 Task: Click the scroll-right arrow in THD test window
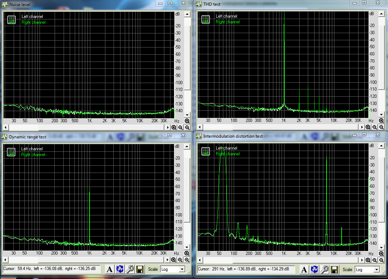[362, 127]
